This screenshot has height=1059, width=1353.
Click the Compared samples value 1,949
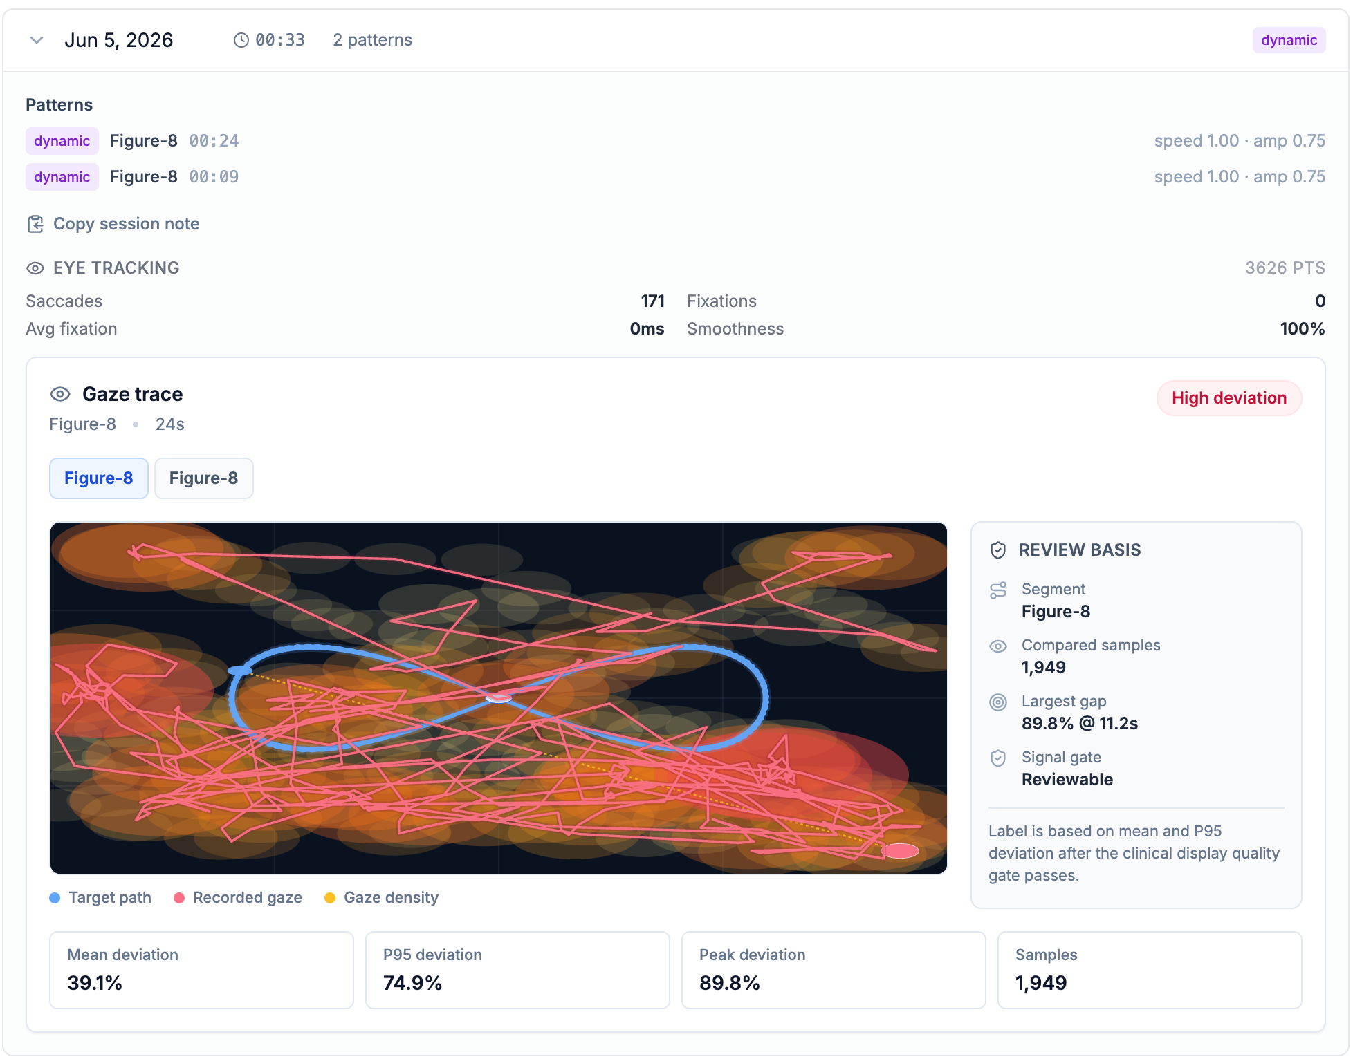(x=1044, y=668)
